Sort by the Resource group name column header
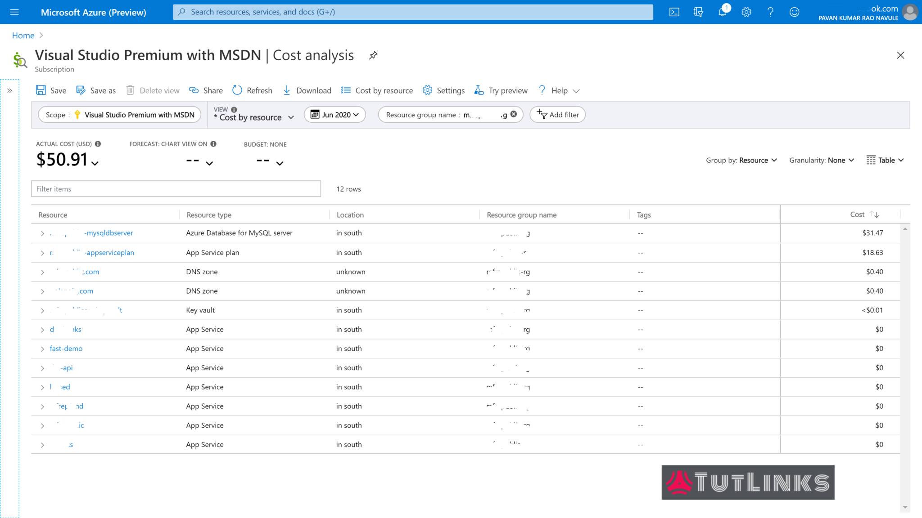922x518 pixels. pos(521,215)
